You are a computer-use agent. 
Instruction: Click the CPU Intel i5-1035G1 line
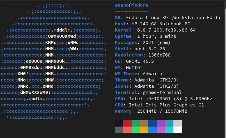pyautogui.click(x=164, y=99)
